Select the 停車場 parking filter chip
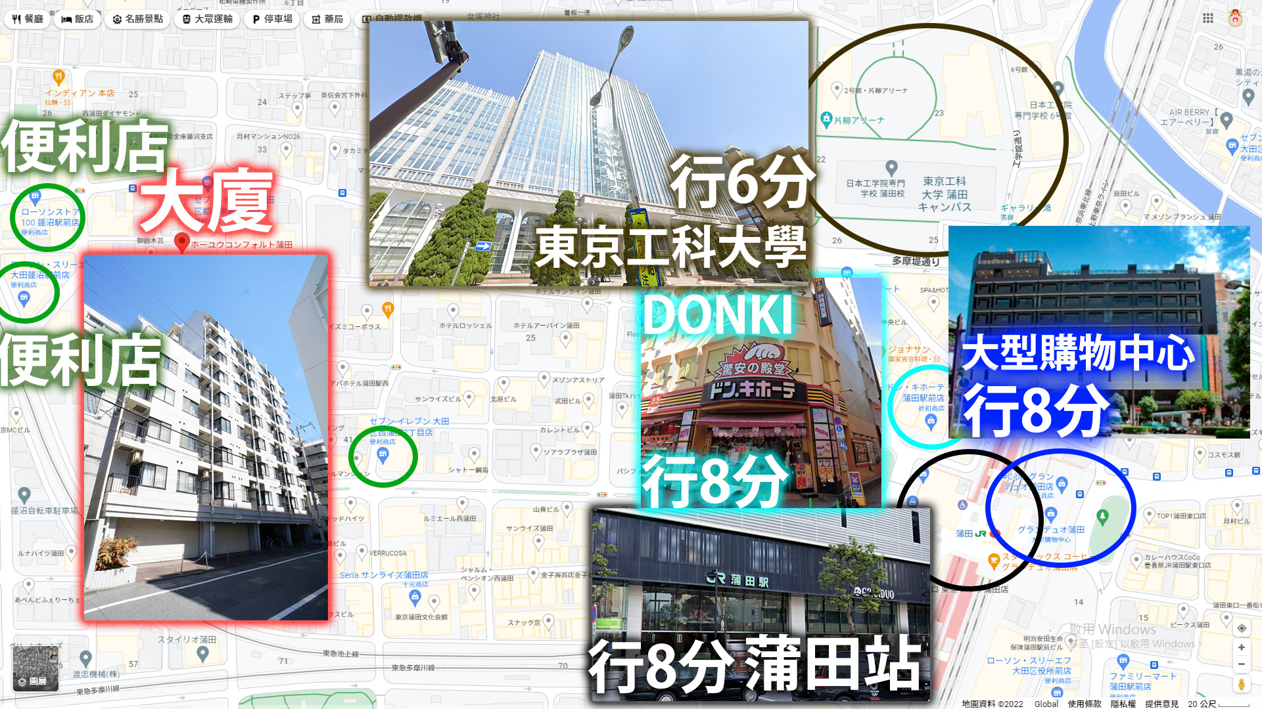Viewport: 1262px width, 709px height. (x=272, y=19)
